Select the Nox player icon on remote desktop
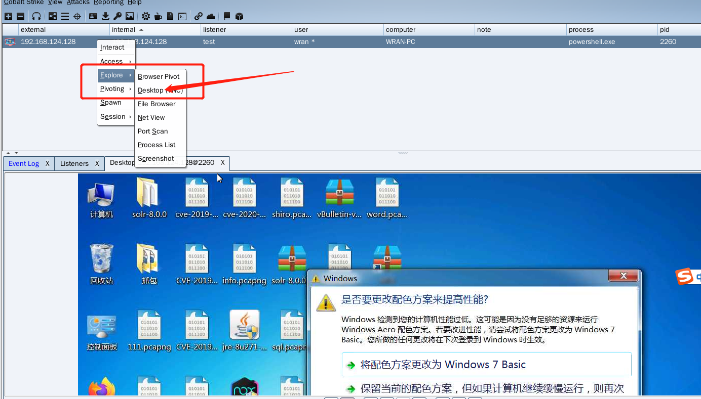 (245, 387)
